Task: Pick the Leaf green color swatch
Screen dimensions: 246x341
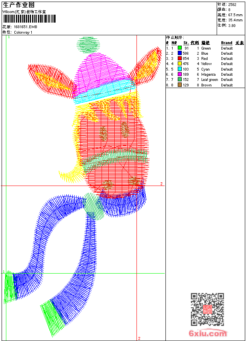Action: (180, 79)
